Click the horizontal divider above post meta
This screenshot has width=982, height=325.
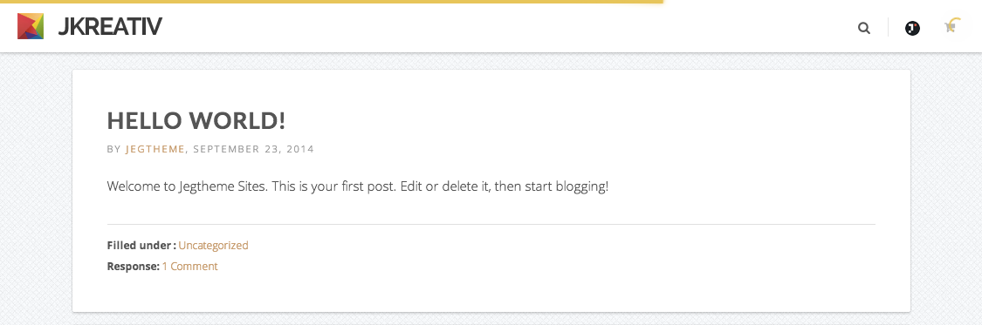pos(491,224)
